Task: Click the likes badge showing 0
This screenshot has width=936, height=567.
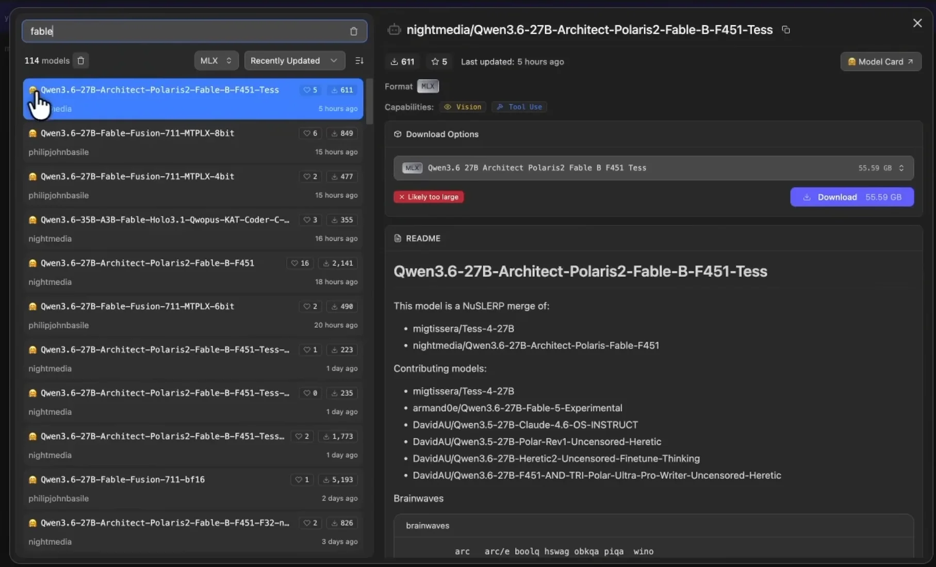Action: [x=310, y=393]
